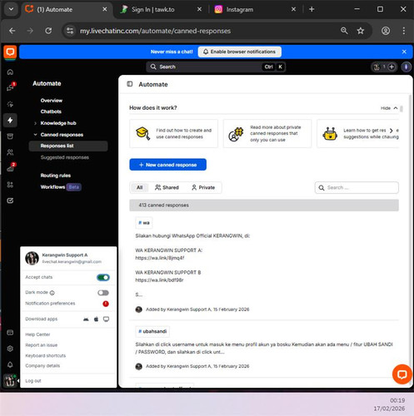Click the Dark mode info icon

(x=52, y=293)
